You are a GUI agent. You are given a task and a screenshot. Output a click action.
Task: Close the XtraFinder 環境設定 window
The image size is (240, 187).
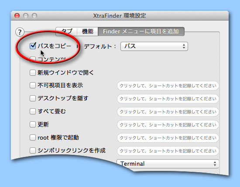coord(17,16)
